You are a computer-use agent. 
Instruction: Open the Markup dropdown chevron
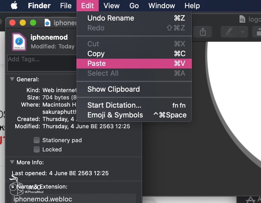243,32
